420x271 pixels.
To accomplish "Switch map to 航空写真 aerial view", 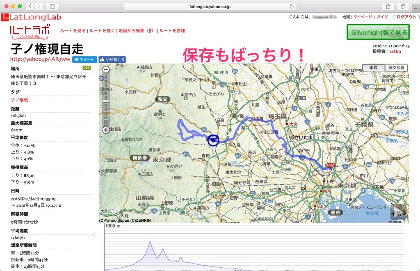I will (x=396, y=68).
